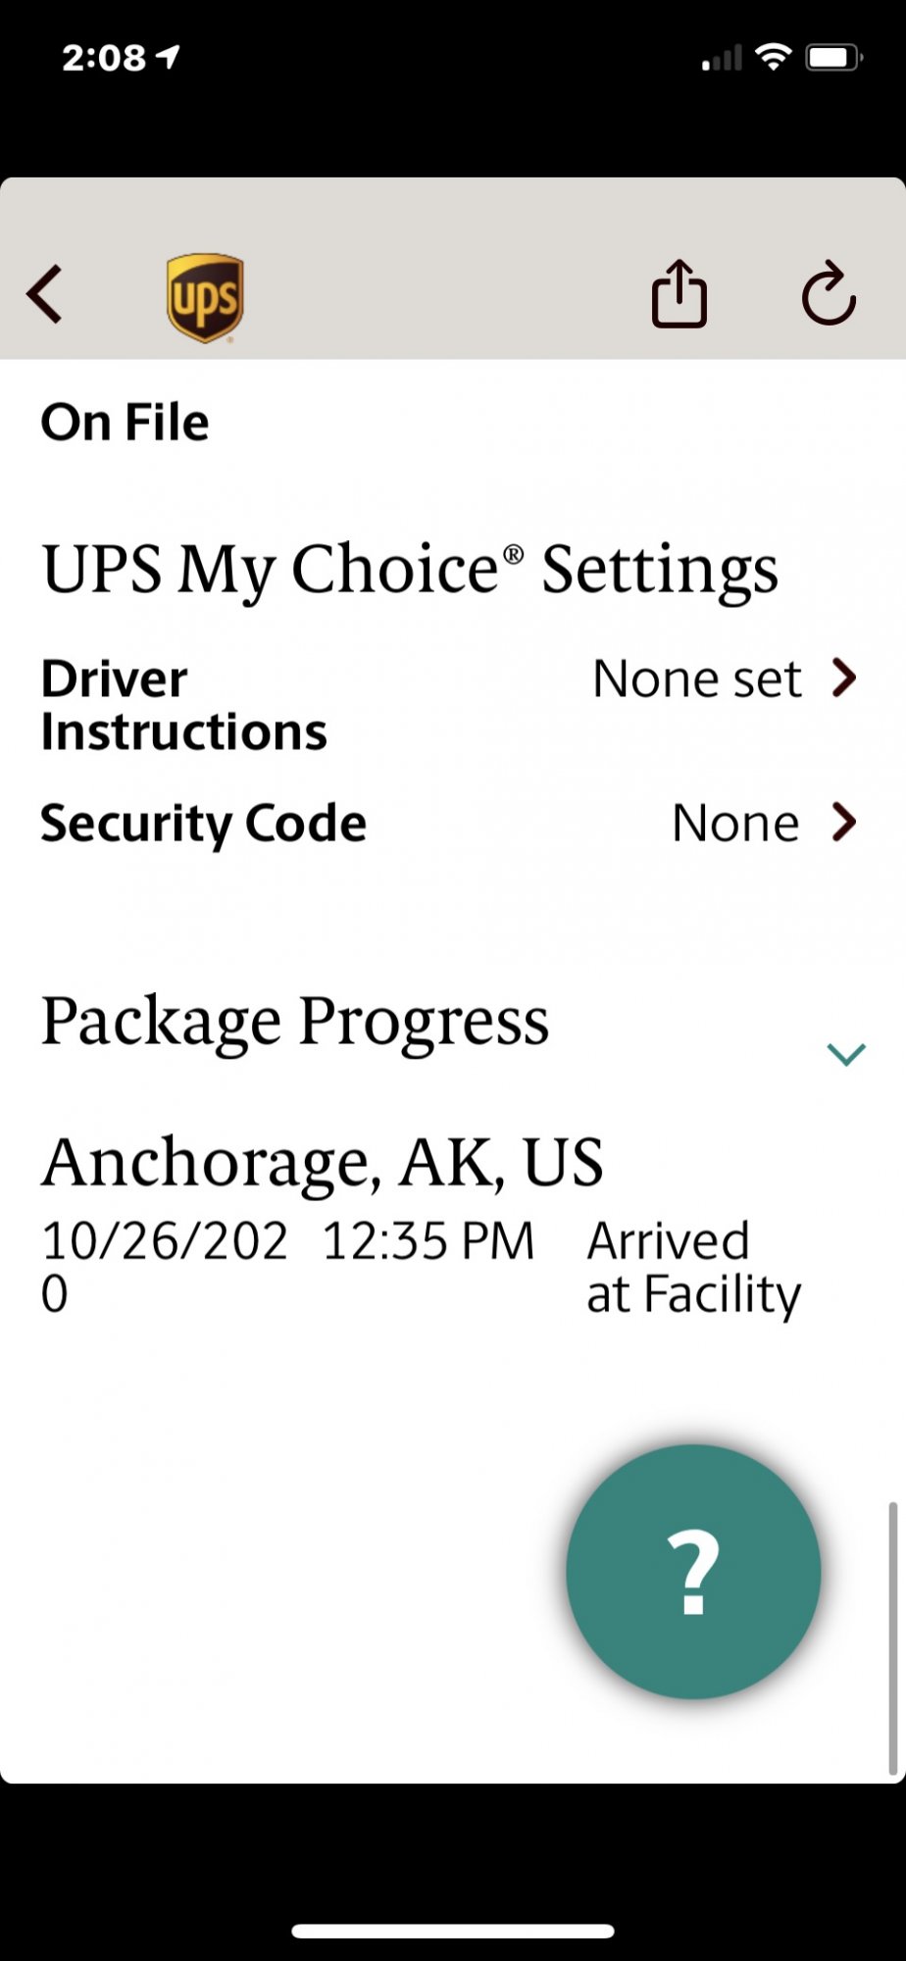Tap the "Arrived at Facility" status
The image size is (906, 1961).
pyautogui.click(x=693, y=1267)
